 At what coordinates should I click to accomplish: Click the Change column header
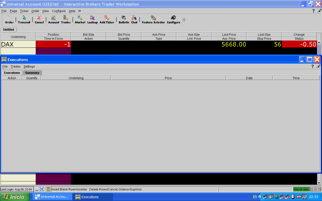coord(299,35)
